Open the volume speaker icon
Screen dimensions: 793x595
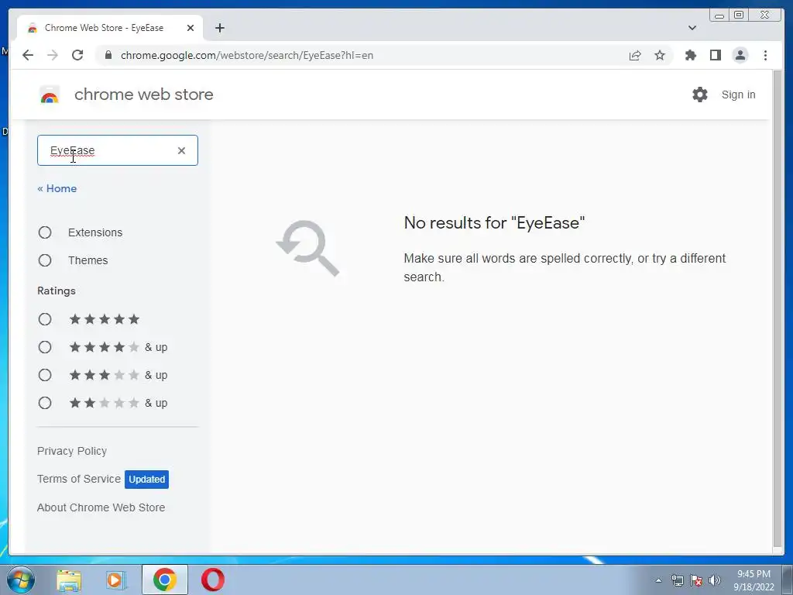pyautogui.click(x=715, y=580)
